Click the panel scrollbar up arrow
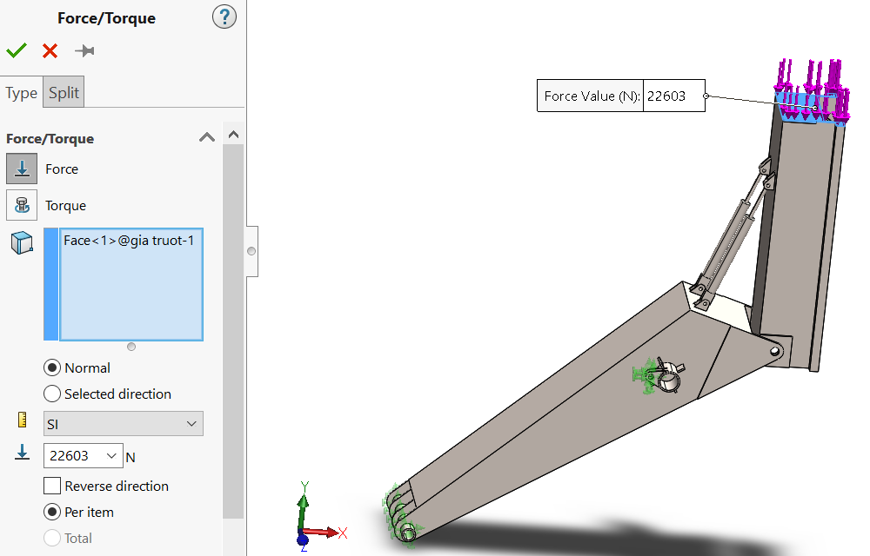 [x=232, y=135]
